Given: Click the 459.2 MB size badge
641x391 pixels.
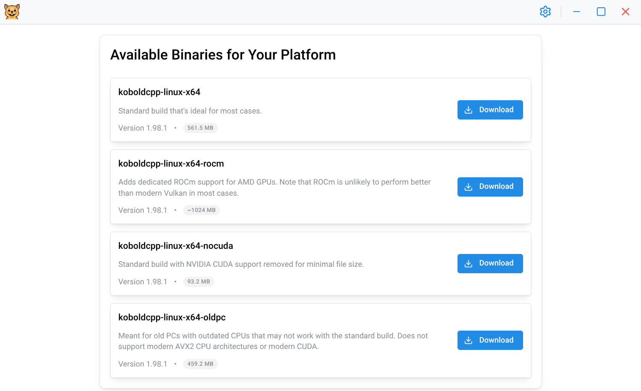Looking at the screenshot, I should pos(200,364).
